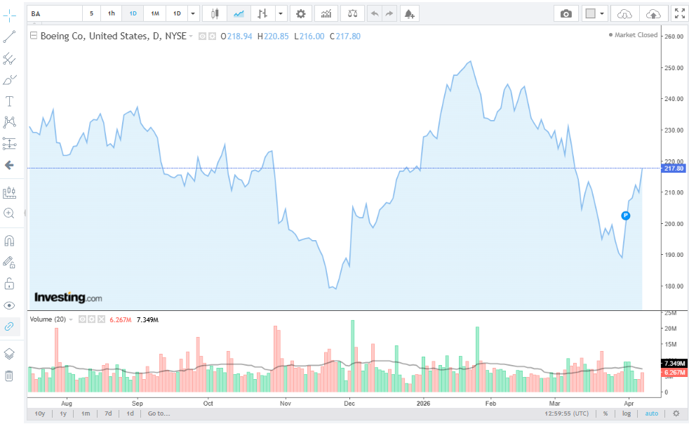Open the interval dropdown arrow

pyautogui.click(x=193, y=13)
